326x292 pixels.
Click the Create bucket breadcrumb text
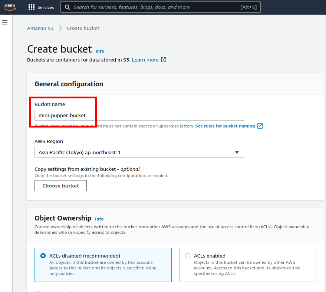pyautogui.click(x=83, y=28)
